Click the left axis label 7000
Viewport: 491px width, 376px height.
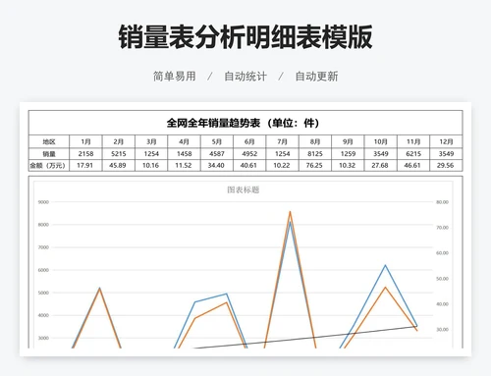pos(43,247)
